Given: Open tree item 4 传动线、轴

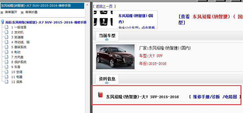Looking at the screenshot, I should click(20, 42).
